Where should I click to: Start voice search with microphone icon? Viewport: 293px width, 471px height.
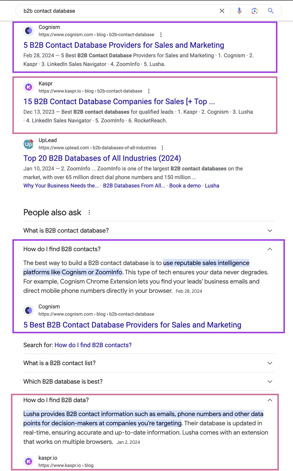click(x=239, y=11)
